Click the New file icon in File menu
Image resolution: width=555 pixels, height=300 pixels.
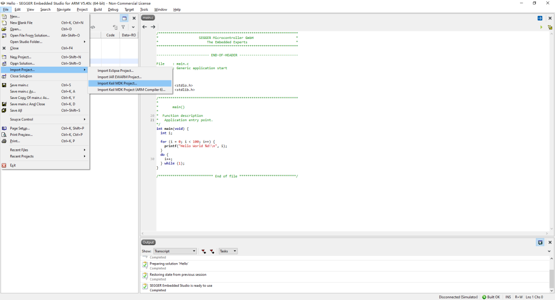4,16
